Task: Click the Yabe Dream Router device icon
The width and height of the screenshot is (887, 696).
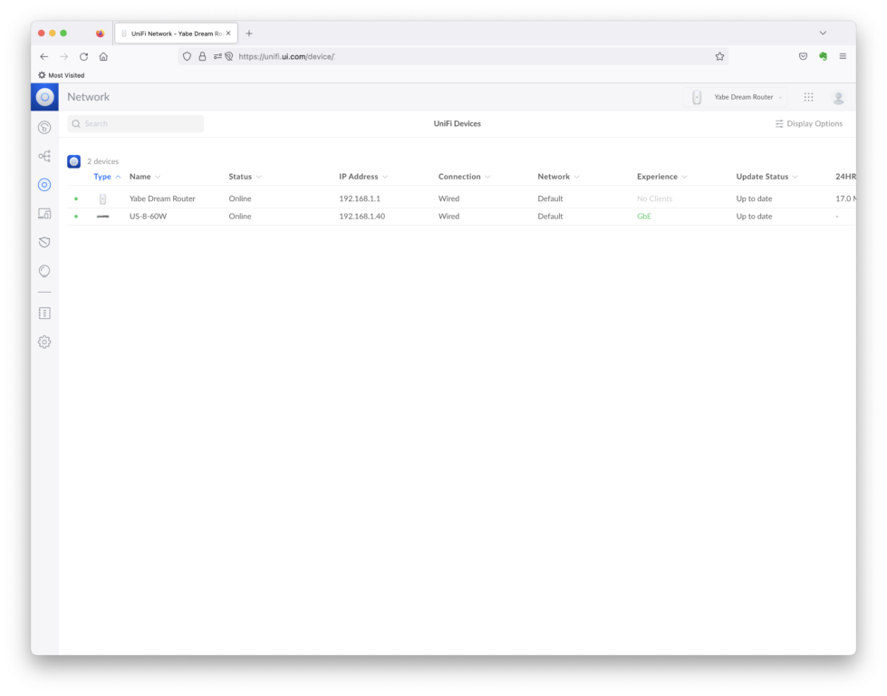Action: [103, 198]
